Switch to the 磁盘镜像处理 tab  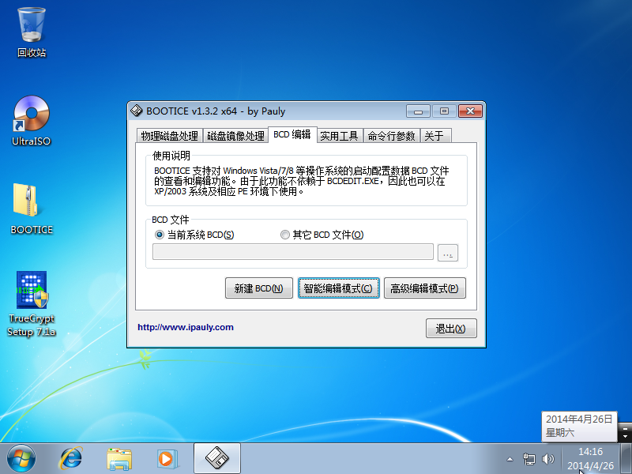pos(235,136)
